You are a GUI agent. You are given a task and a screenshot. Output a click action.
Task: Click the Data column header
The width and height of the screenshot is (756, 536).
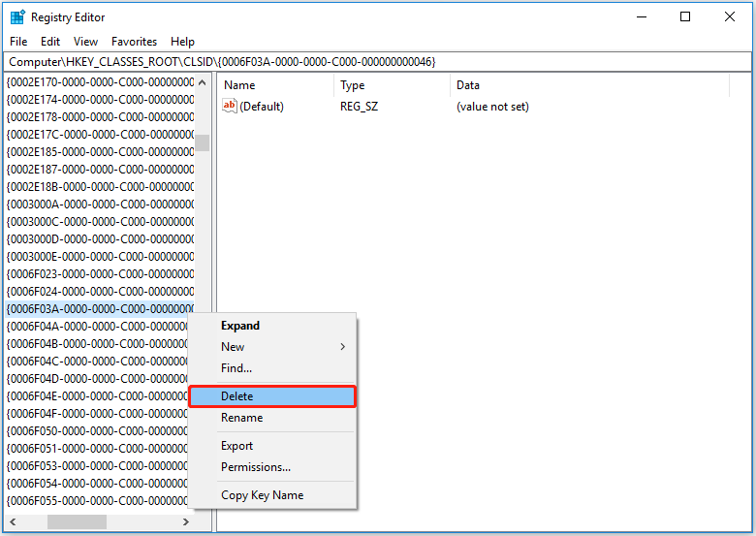(589, 85)
